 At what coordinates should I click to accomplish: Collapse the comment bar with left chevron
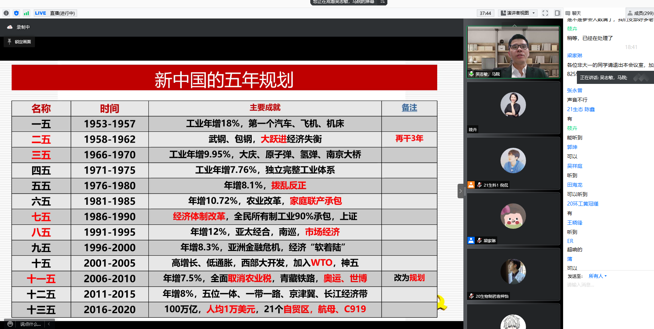49,324
